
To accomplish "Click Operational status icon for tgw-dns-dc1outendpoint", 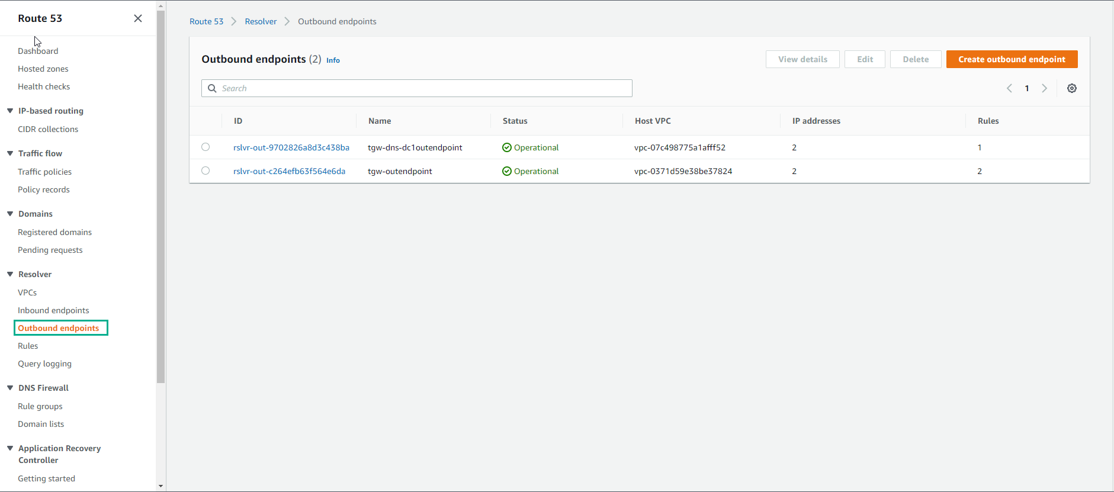I will (x=507, y=147).
